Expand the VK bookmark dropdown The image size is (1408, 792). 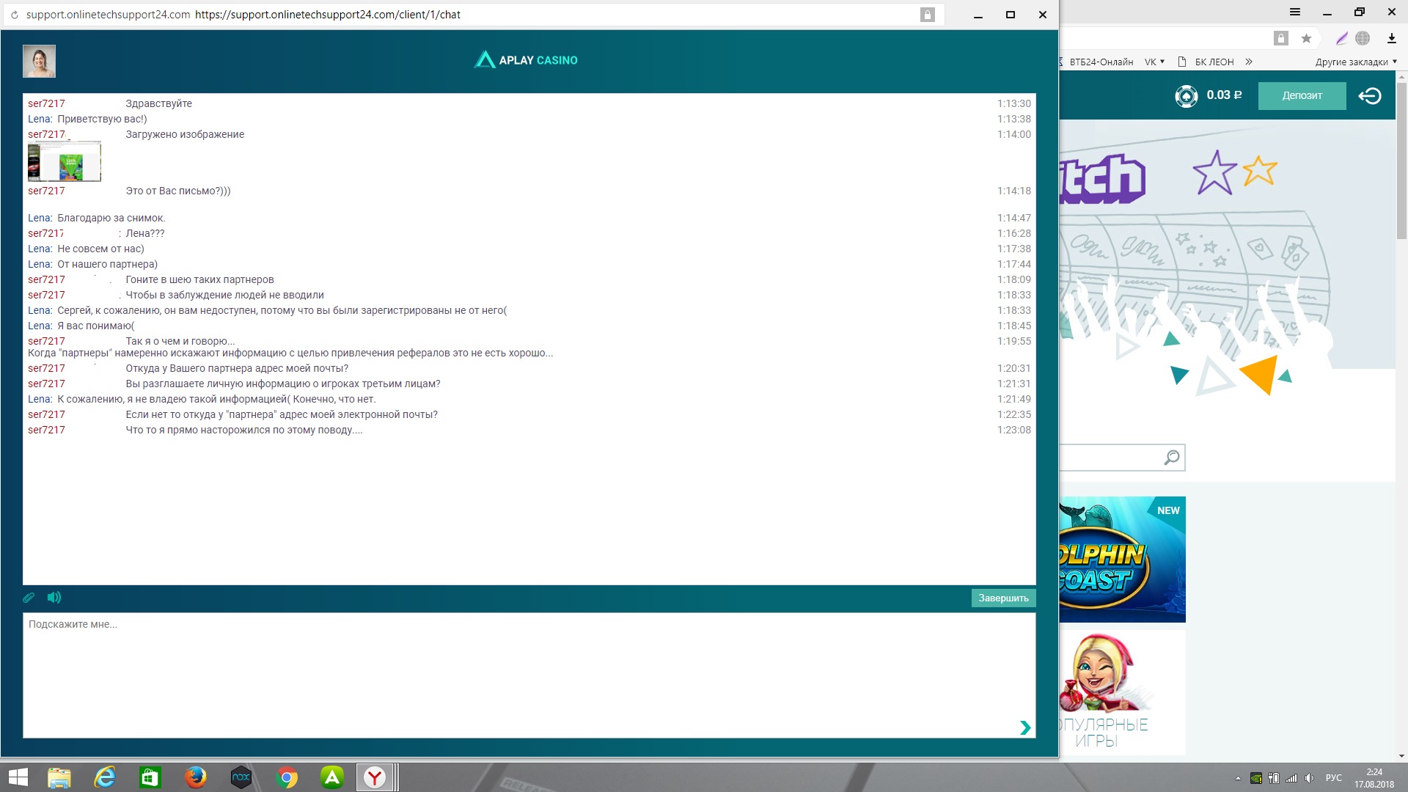(1154, 62)
